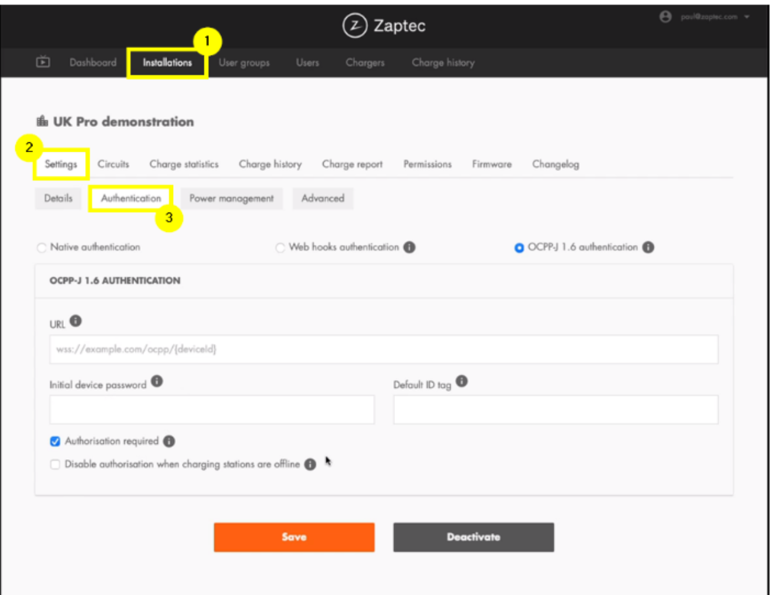Screen dimensions: 770x595
Task: Click the play screen icon beside Dashboard
Action: [43, 61]
